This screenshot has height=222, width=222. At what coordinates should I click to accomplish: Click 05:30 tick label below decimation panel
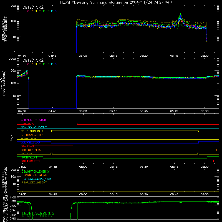(144, 195)
